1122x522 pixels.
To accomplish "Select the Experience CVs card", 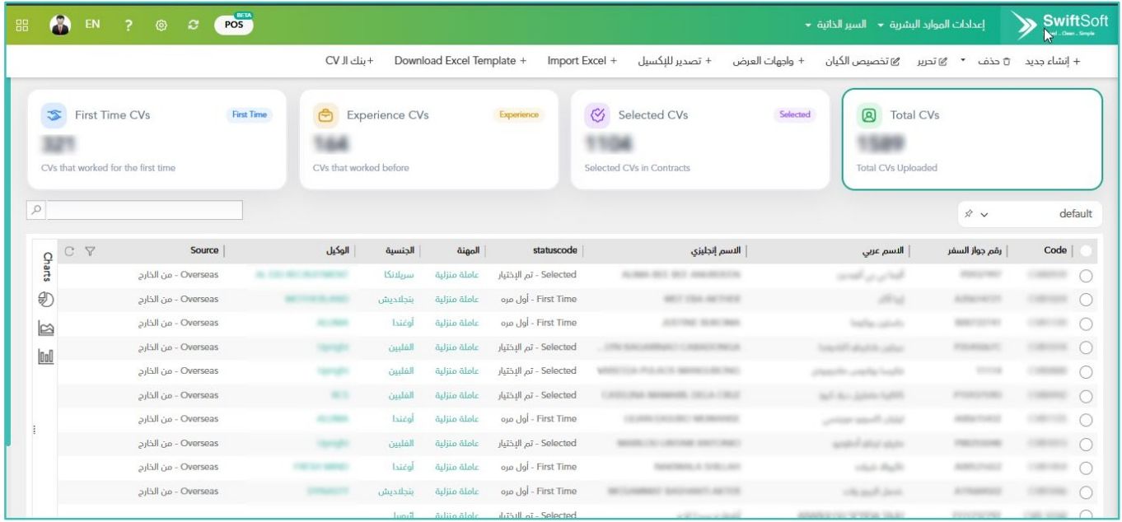I will (428, 139).
